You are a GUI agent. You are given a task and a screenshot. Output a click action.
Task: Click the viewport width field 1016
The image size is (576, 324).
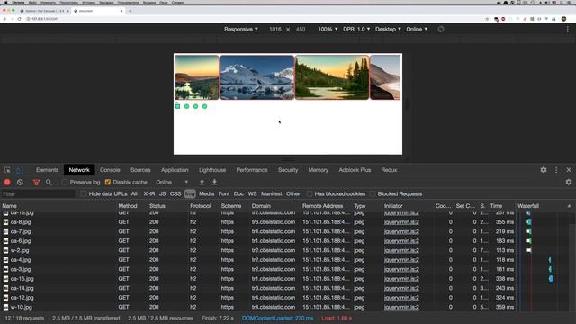[275, 30]
